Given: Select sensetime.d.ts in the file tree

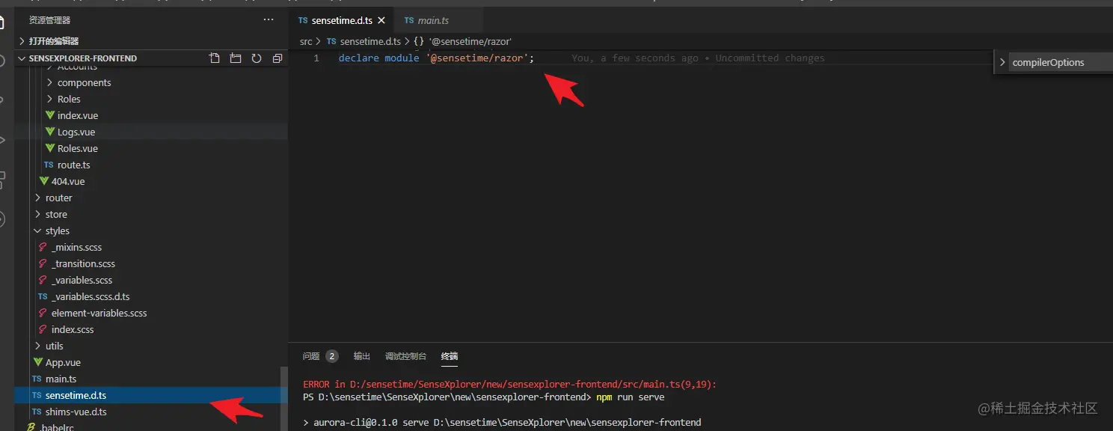Looking at the screenshot, I should [151, 395].
